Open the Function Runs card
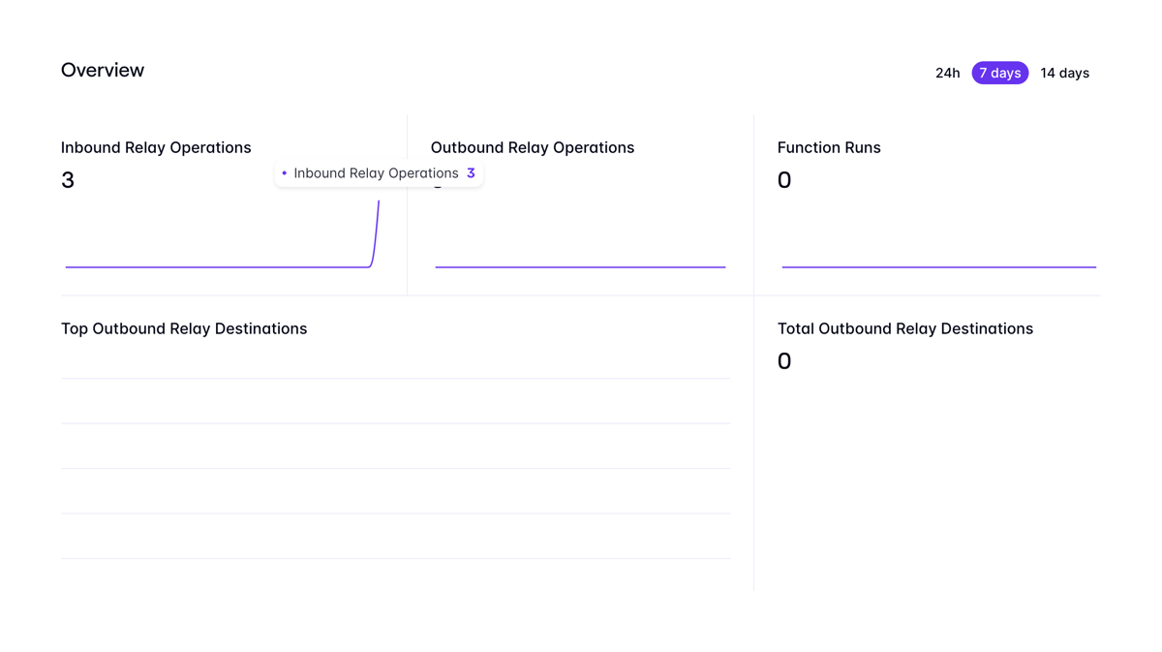The image size is (1162, 652). click(829, 147)
